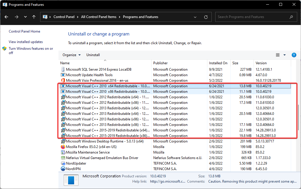Change view with the view icon

pyautogui.click(x=277, y=55)
